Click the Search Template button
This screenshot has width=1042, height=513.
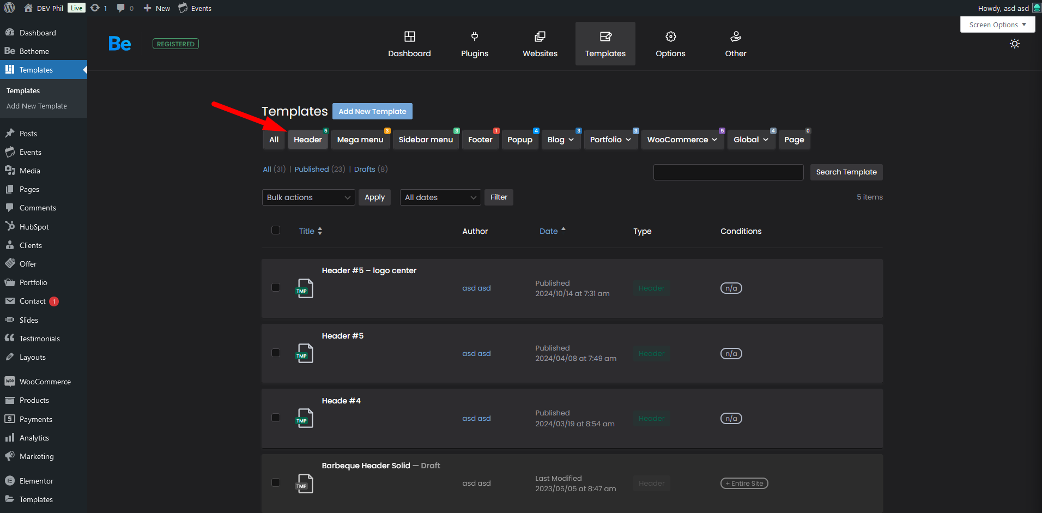pos(846,172)
